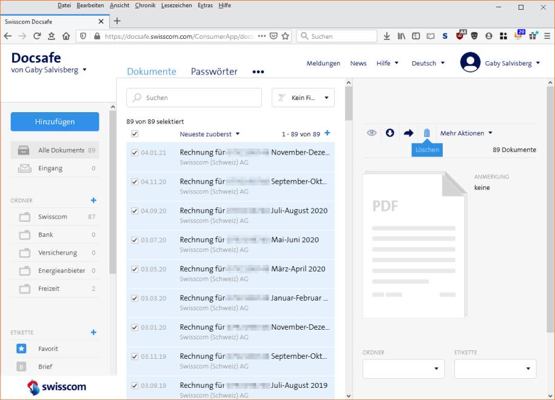Open the News link
Image resolution: width=555 pixels, height=400 pixels.
pos(358,63)
